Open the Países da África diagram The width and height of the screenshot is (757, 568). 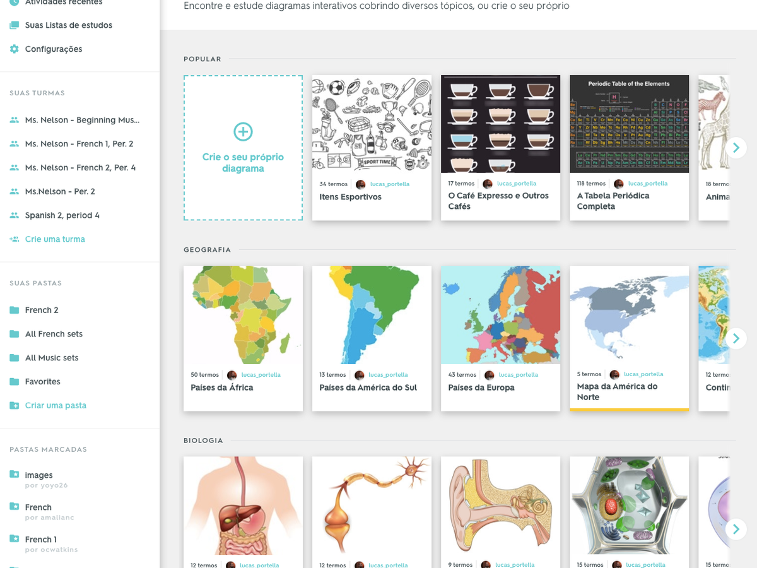pos(222,388)
